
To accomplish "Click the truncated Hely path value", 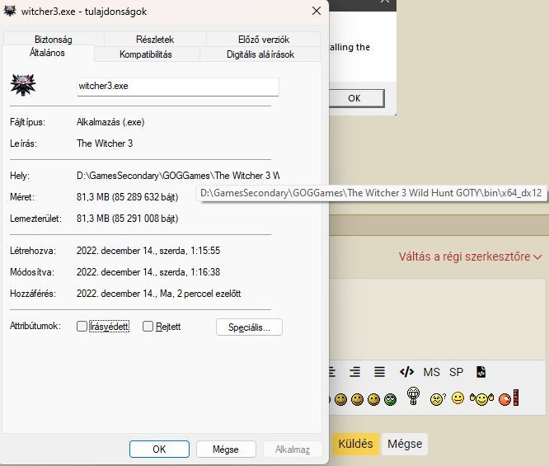I will (x=178, y=176).
